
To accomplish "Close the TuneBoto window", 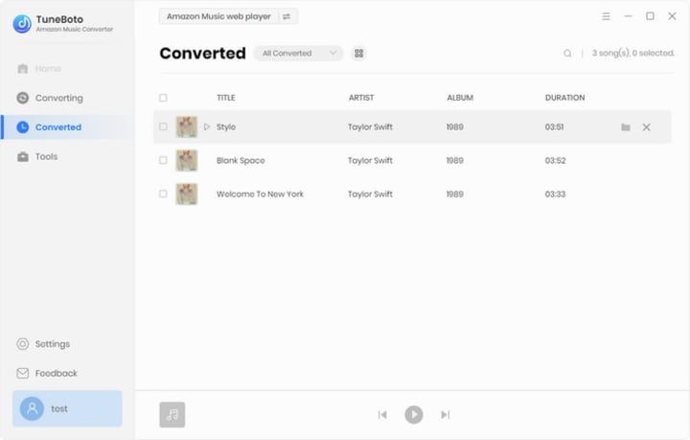I will 672,16.
